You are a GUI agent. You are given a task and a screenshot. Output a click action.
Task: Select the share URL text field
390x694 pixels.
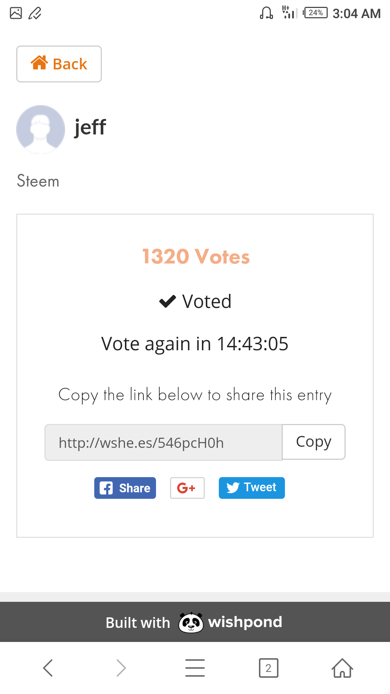tap(163, 442)
